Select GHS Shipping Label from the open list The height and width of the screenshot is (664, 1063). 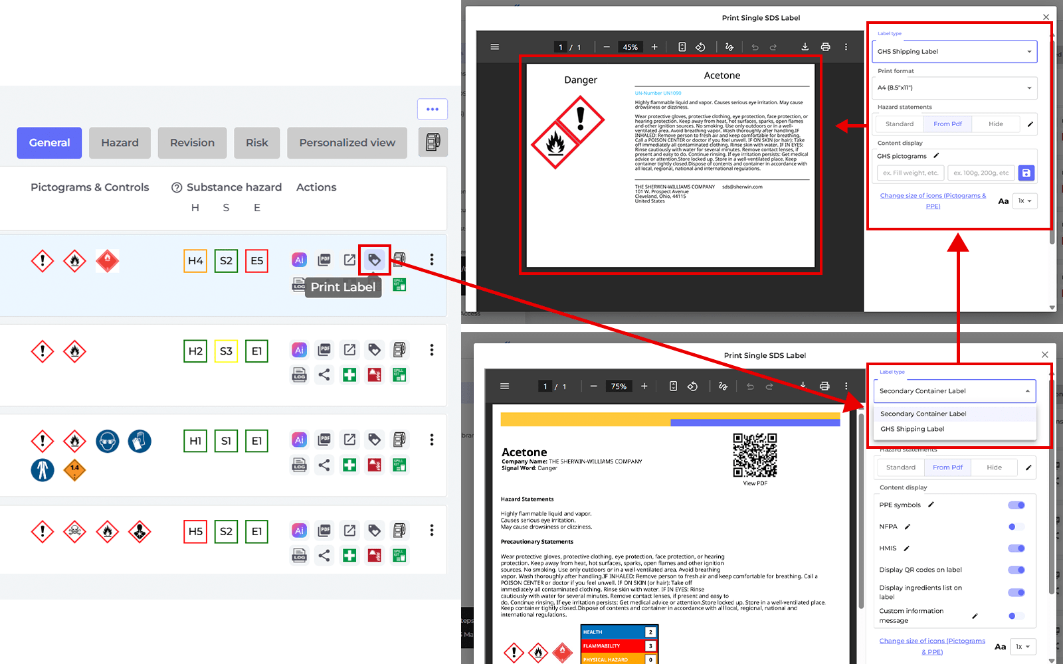(x=912, y=429)
